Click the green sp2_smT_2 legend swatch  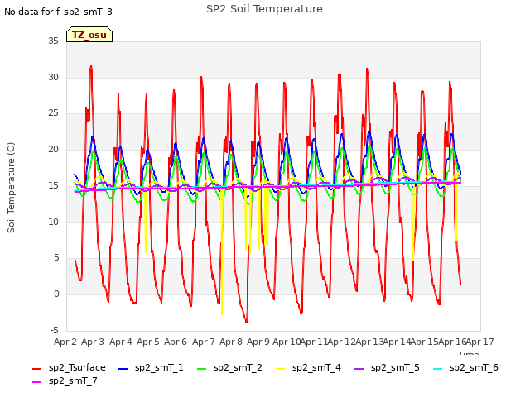coord(201,369)
